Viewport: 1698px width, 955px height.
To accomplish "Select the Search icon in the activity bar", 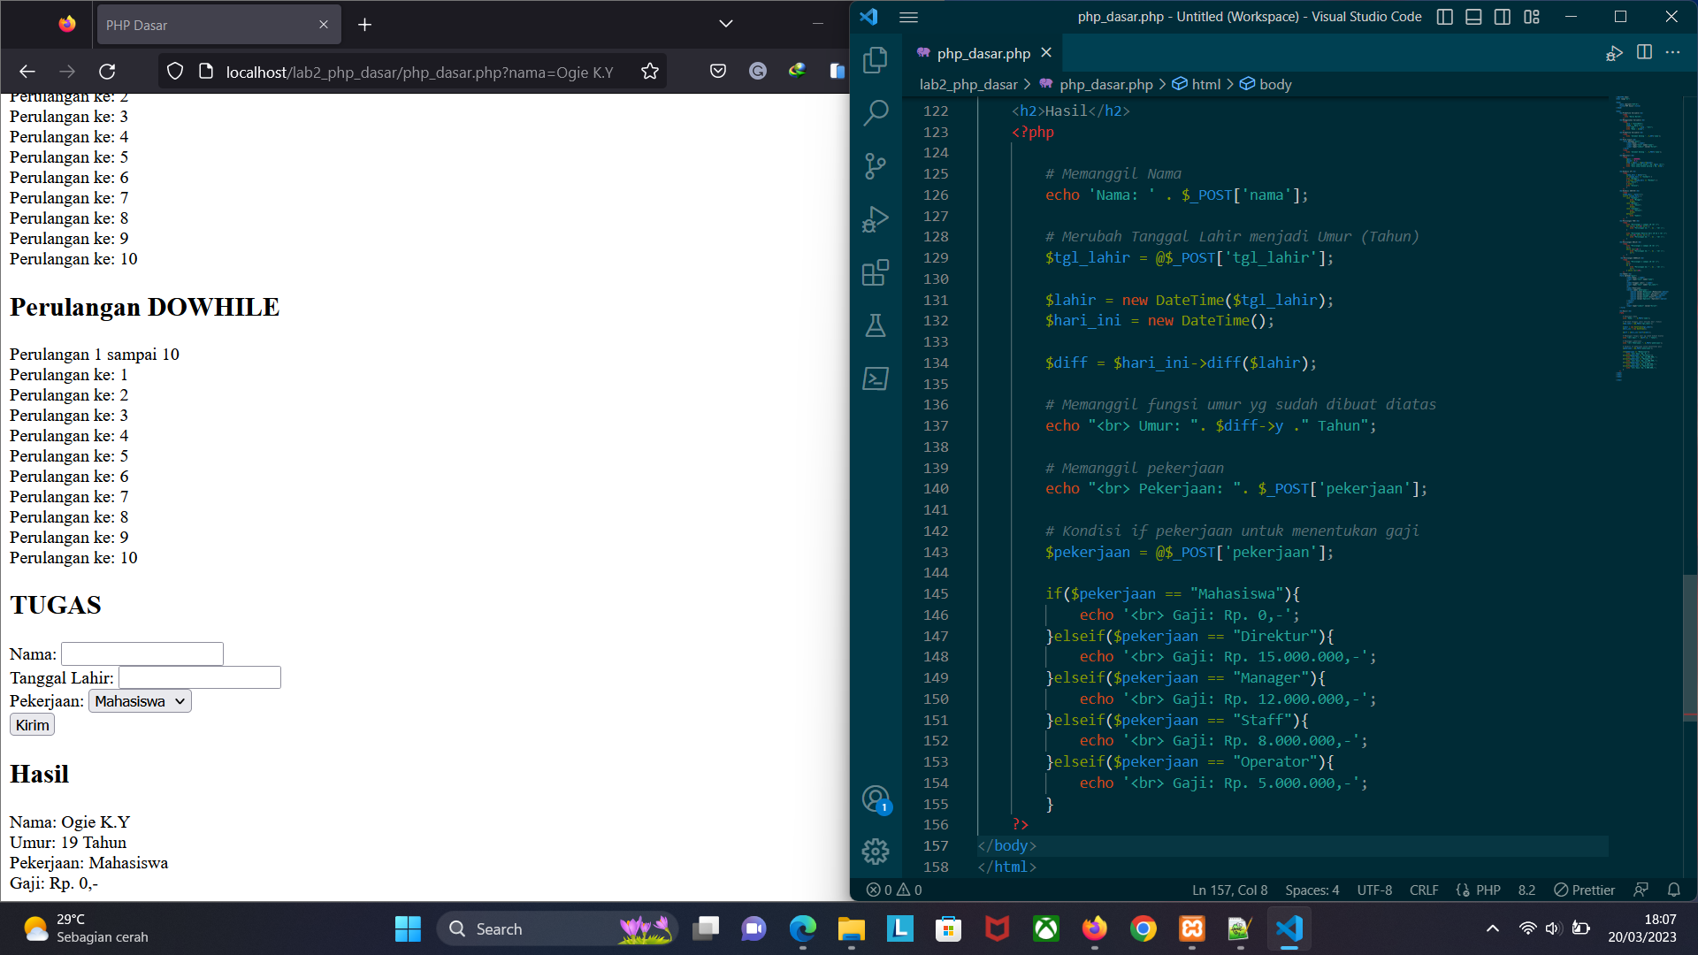I will [x=875, y=113].
